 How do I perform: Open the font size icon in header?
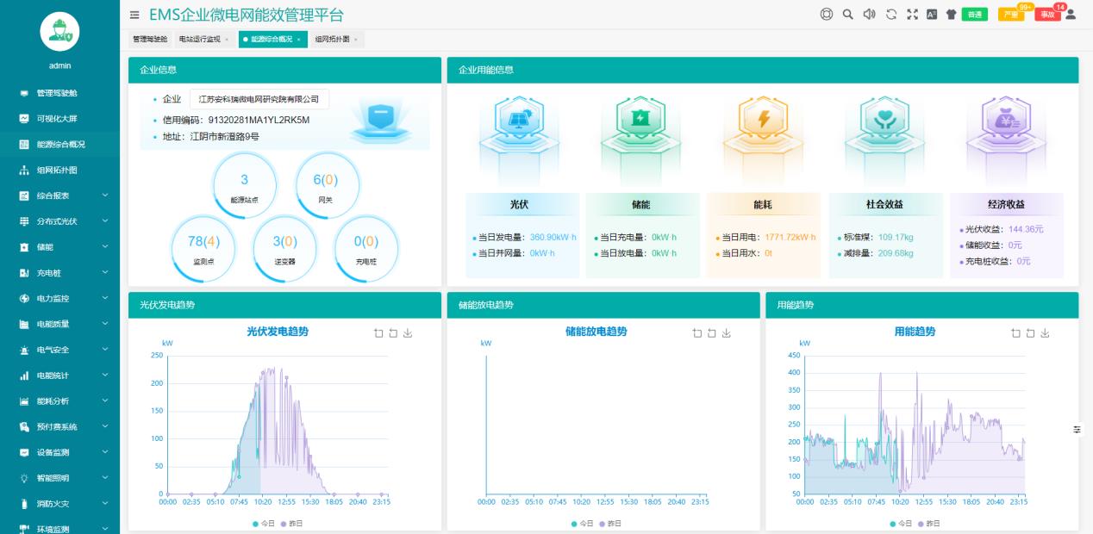tap(932, 14)
